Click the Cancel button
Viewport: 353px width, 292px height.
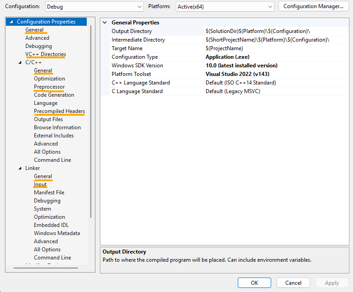coord(293,283)
